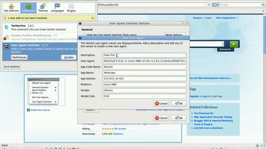The image size is (266, 149).
Task: Switch to the Extensions tab
Action: click(28, 8)
